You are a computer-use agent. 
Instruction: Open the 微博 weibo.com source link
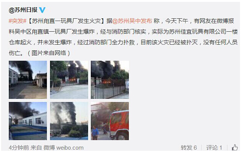point(64,148)
